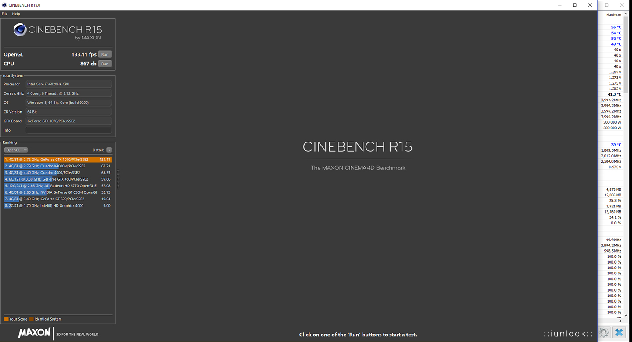Click the Cinebench R15 logo sphere icon
Screen dimensions: 632x342
click(x=20, y=29)
